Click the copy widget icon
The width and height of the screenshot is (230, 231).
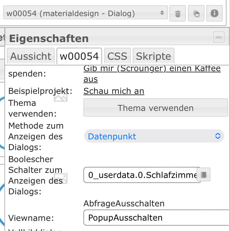click(x=196, y=14)
